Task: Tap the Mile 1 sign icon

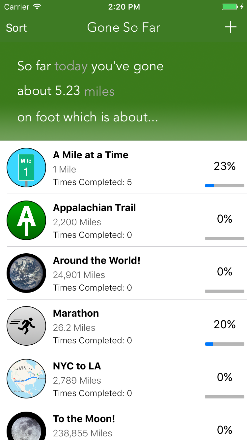Action: coord(26,168)
